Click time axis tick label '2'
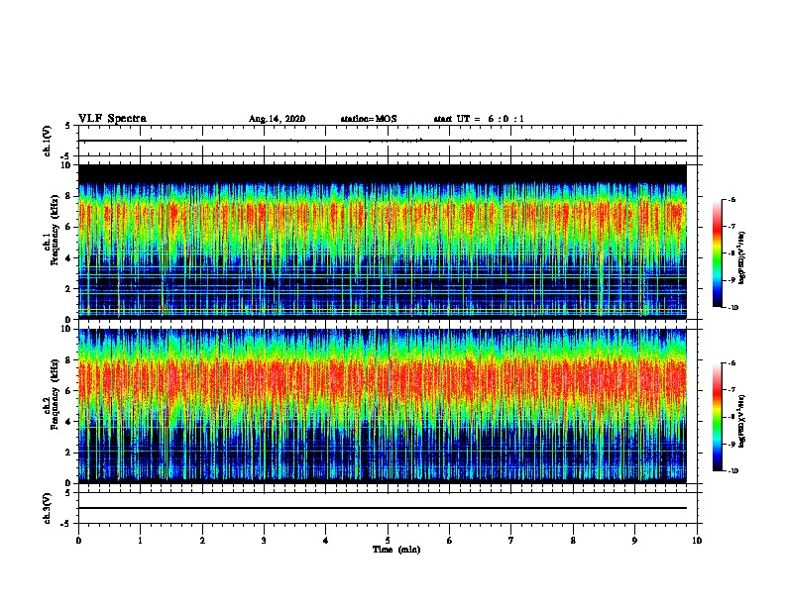The width and height of the screenshot is (785, 606). [x=202, y=541]
